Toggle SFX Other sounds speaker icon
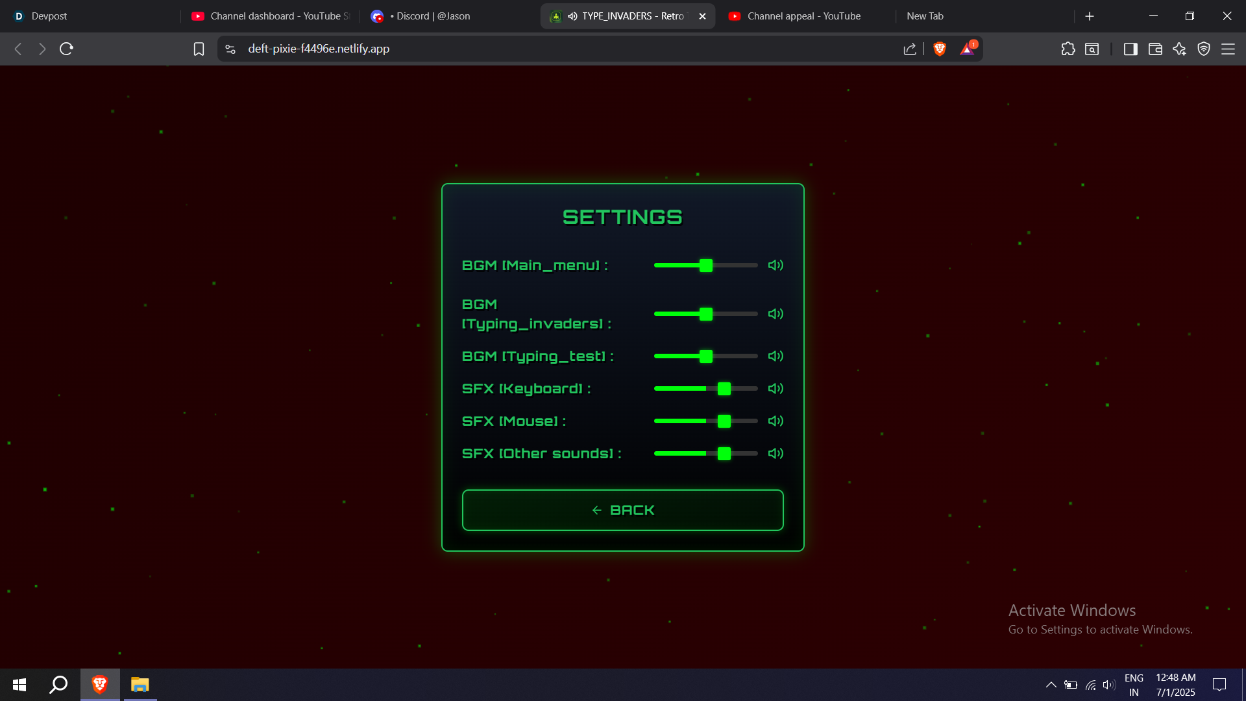The width and height of the screenshot is (1246, 701). pyautogui.click(x=776, y=454)
